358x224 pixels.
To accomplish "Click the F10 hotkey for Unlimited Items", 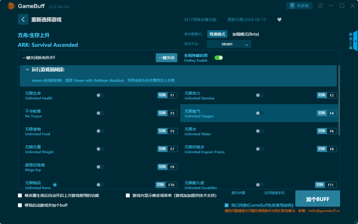I will (x=171, y=185).
